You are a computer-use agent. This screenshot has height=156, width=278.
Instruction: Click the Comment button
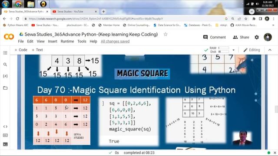(214, 37)
